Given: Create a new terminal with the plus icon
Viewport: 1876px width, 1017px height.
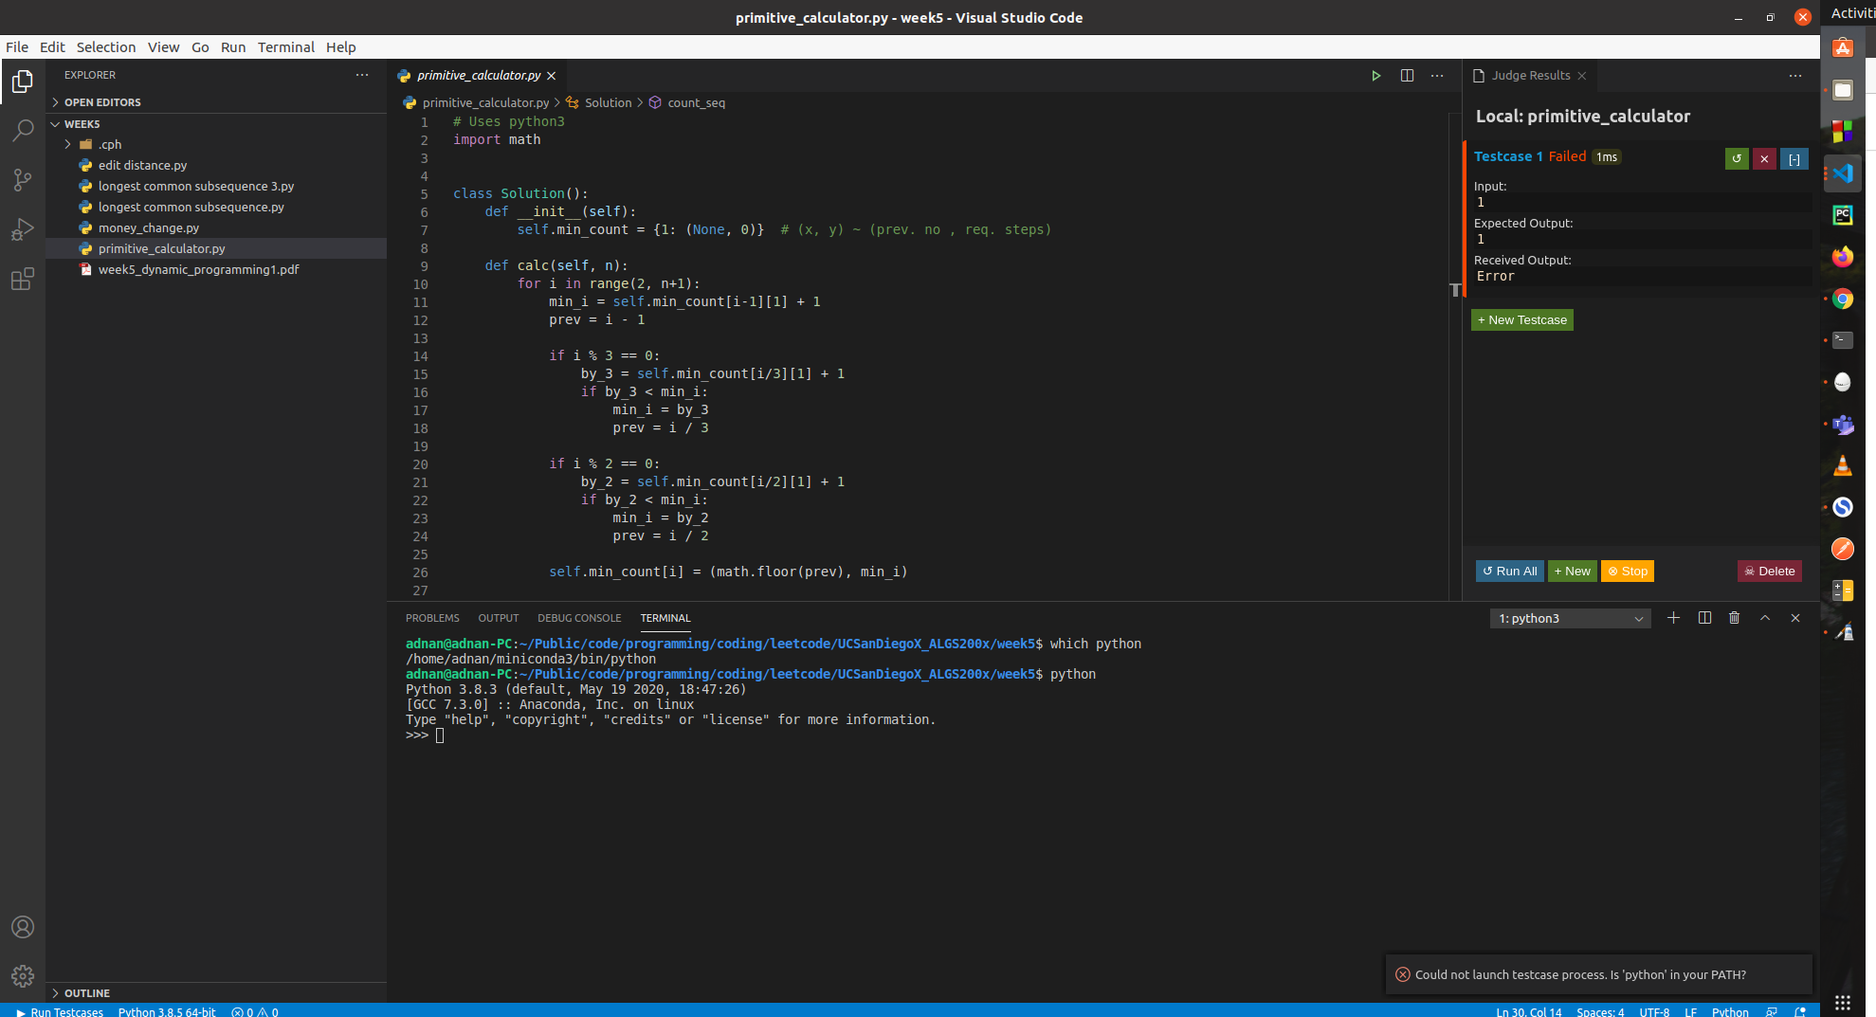Looking at the screenshot, I should (1673, 618).
